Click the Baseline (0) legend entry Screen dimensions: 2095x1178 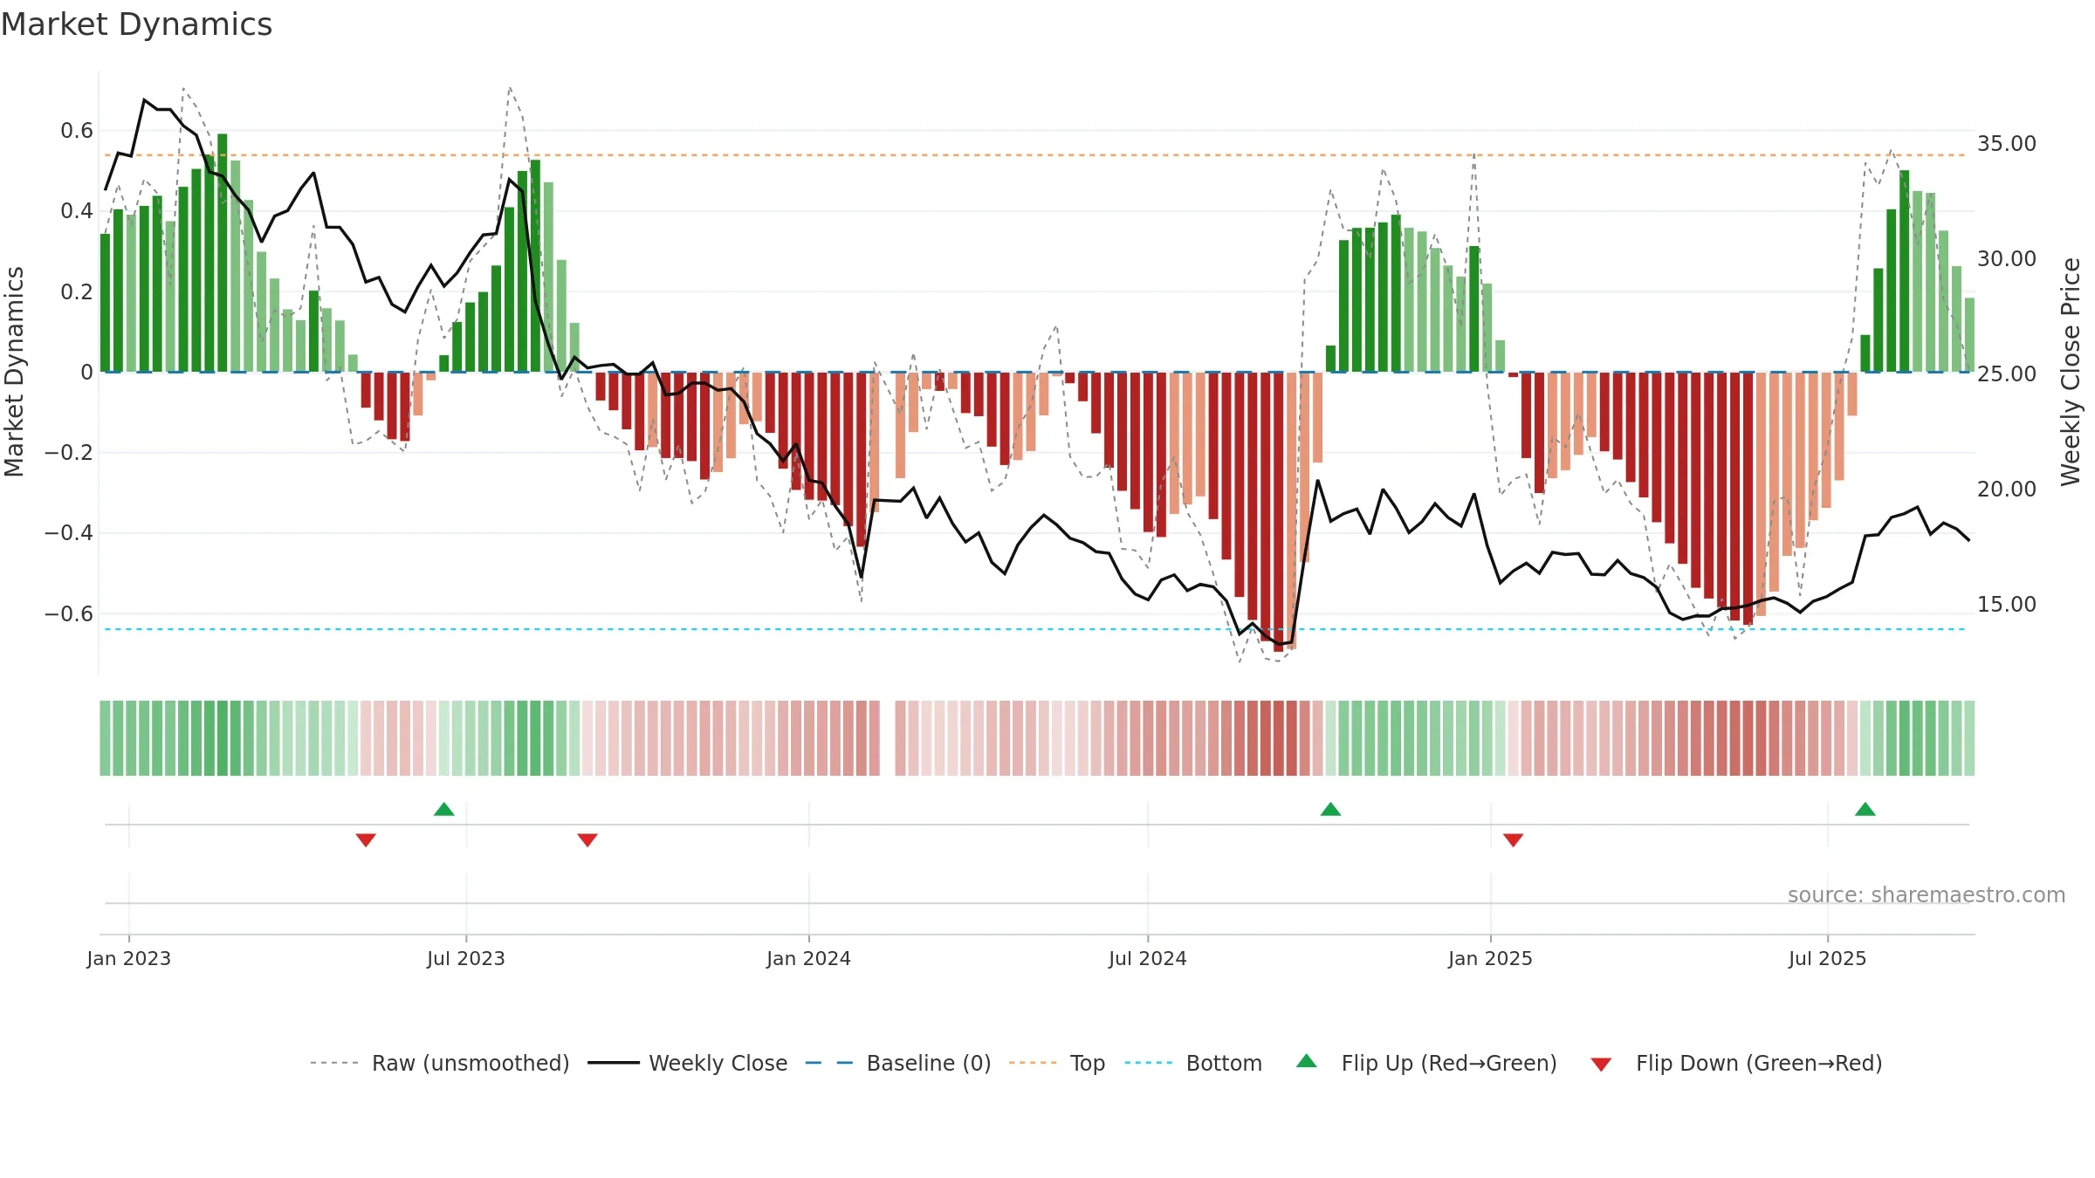(898, 1063)
